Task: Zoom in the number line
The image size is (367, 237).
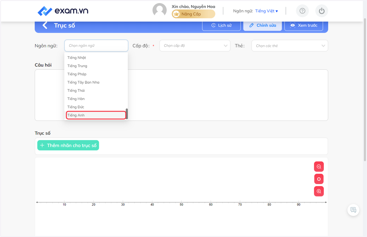Action: pos(319,191)
